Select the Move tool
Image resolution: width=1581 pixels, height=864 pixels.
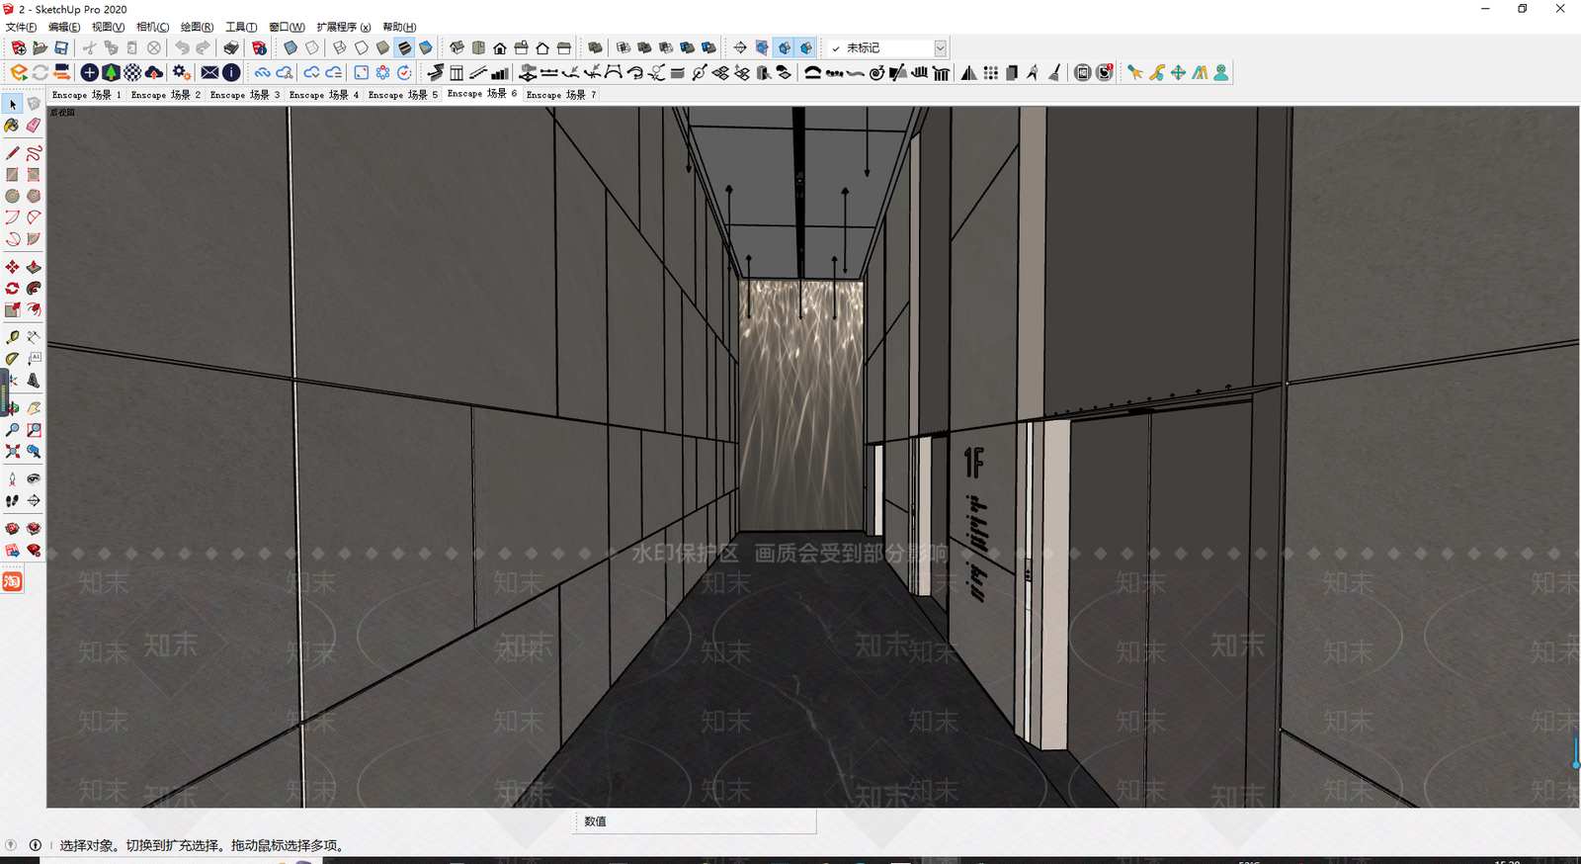pos(13,267)
